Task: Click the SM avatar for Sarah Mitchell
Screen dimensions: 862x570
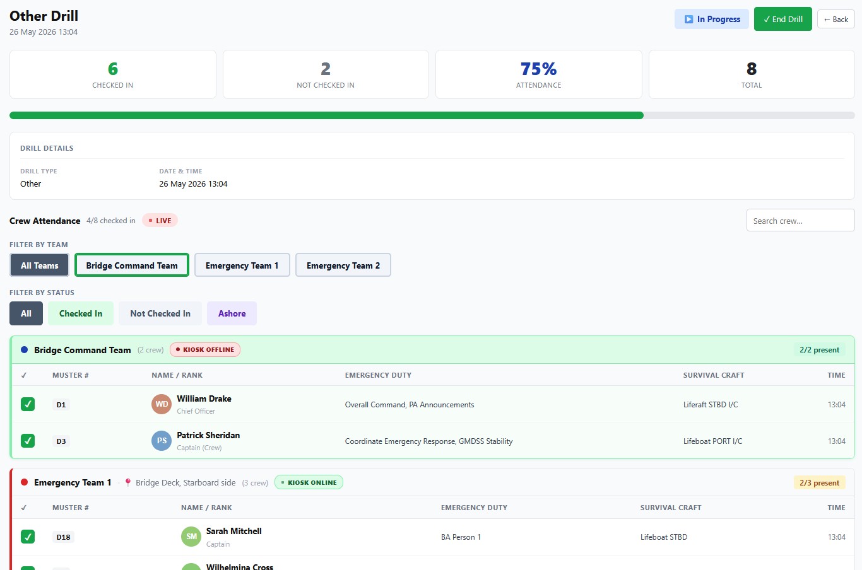Action: [191, 537]
